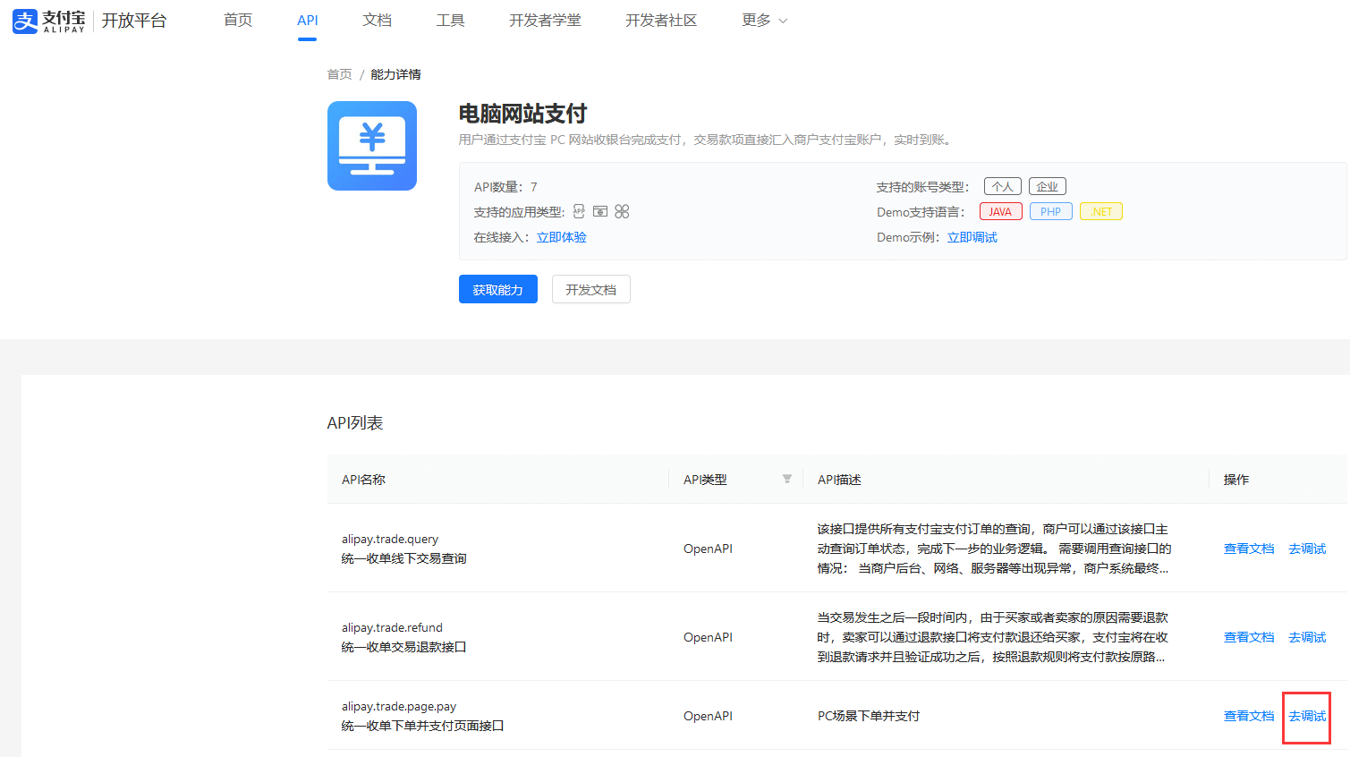Open 工具 in top navigation
The height and width of the screenshot is (757, 1350).
(x=451, y=20)
